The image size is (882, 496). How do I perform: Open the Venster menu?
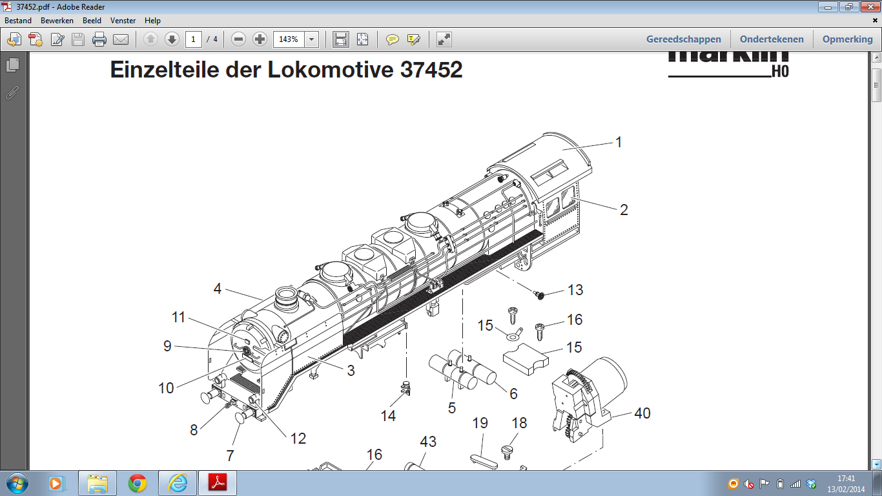click(123, 21)
